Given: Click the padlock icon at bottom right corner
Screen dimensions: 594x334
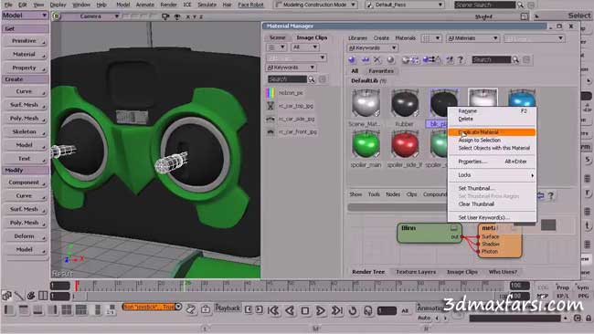Looking at the screenshot, I should coord(589,318).
